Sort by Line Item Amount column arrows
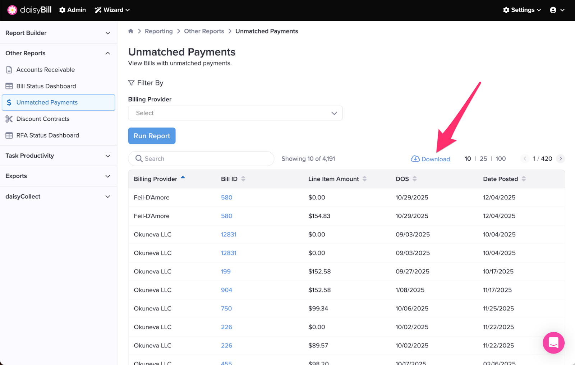Screen dimensions: 575x365 tap(364, 179)
